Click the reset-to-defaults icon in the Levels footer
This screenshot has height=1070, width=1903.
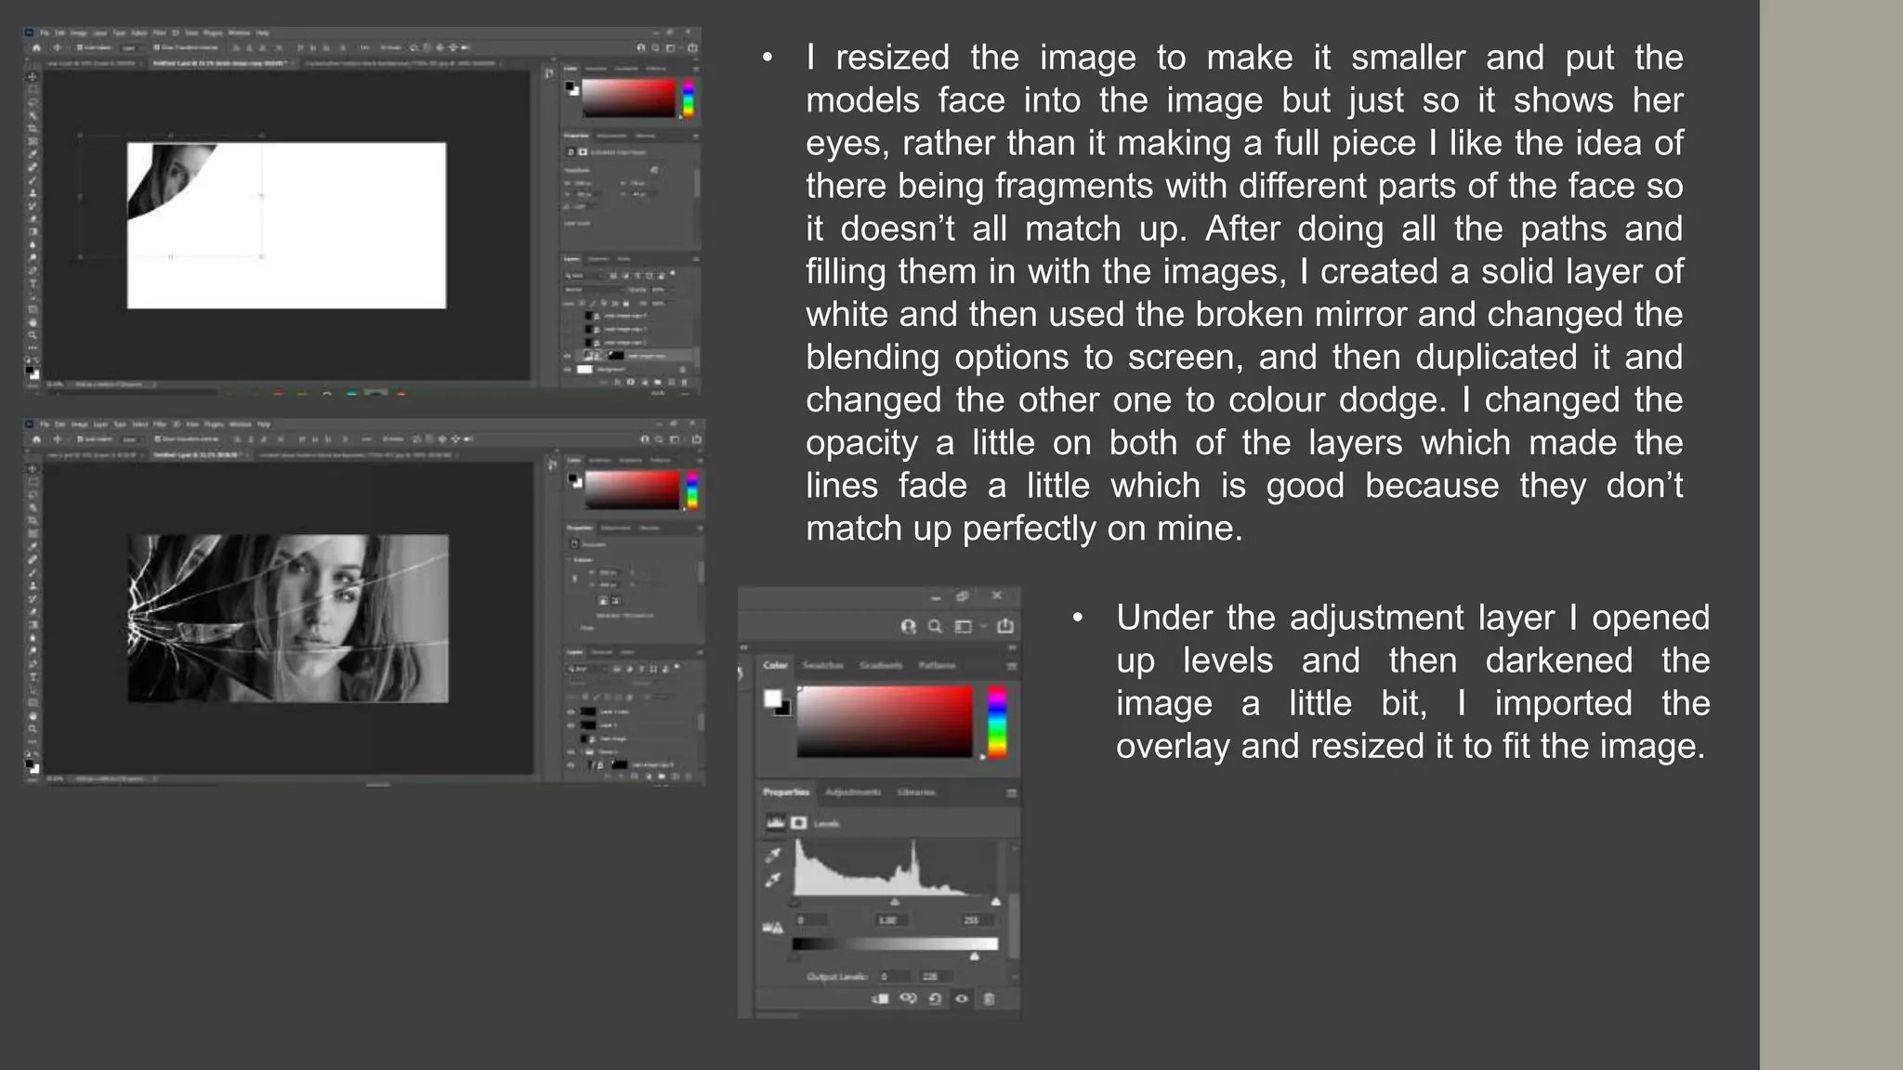pyautogui.click(x=935, y=999)
